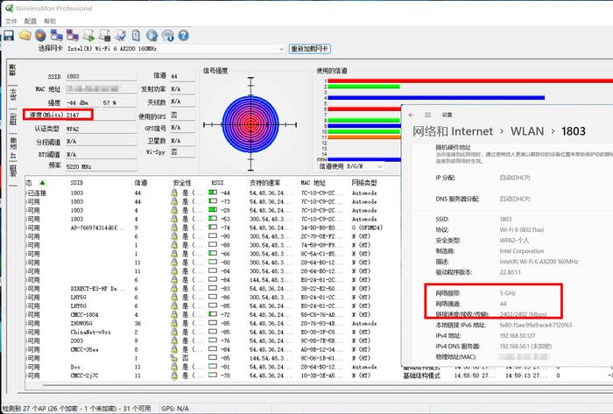Click the GPS: N/A status bar entry
This screenshot has height=414, width=613.
point(175,408)
